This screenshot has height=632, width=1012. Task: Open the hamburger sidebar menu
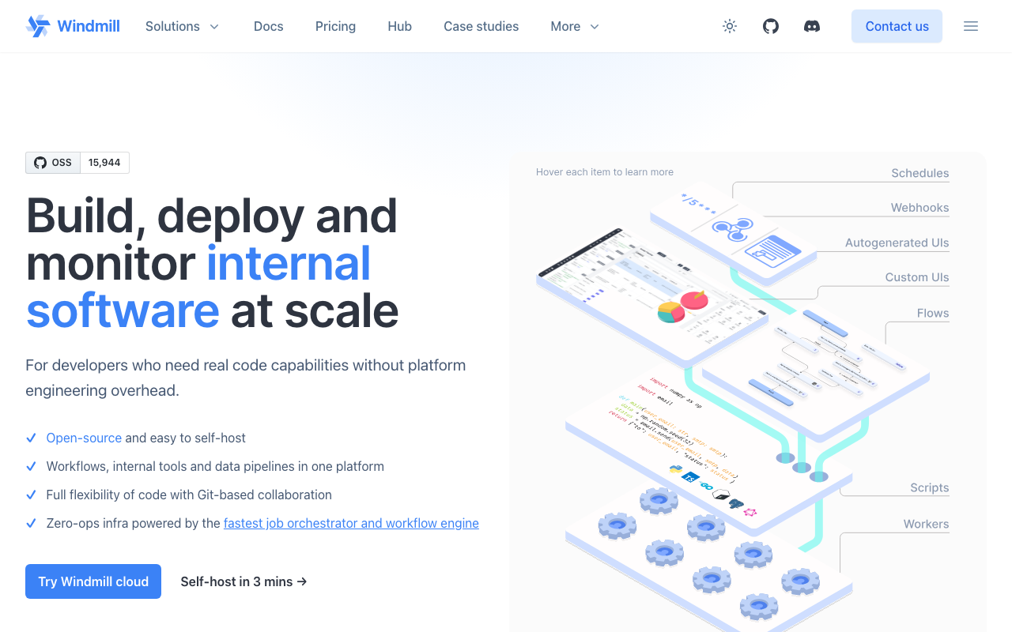click(971, 26)
